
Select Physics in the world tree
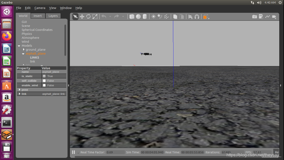coord(27,34)
